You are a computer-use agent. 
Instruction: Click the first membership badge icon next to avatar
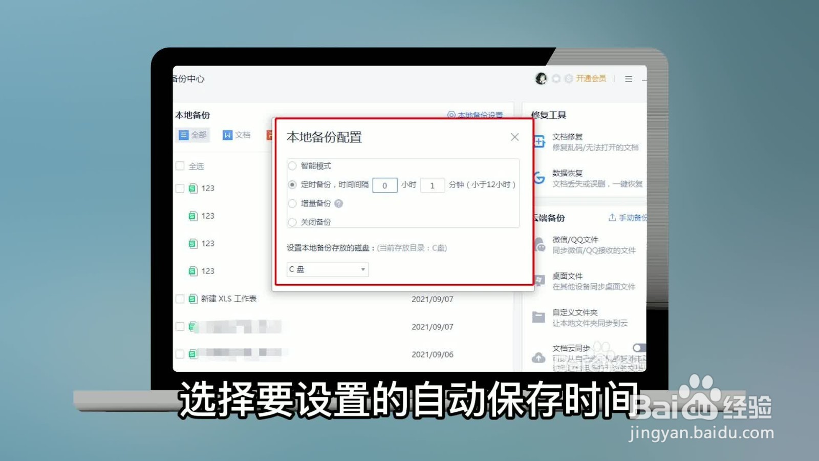pyautogui.click(x=556, y=78)
